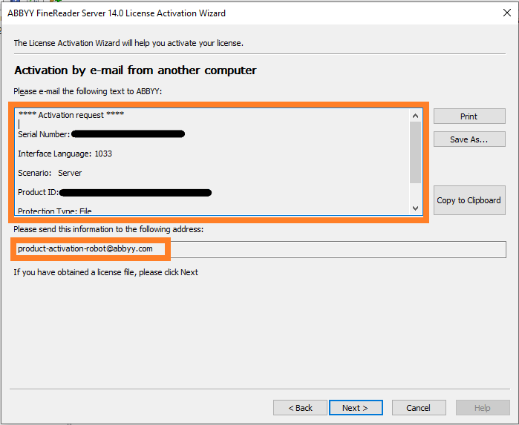Click the Protection Type: File line
The image size is (519, 425).
coord(55,211)
